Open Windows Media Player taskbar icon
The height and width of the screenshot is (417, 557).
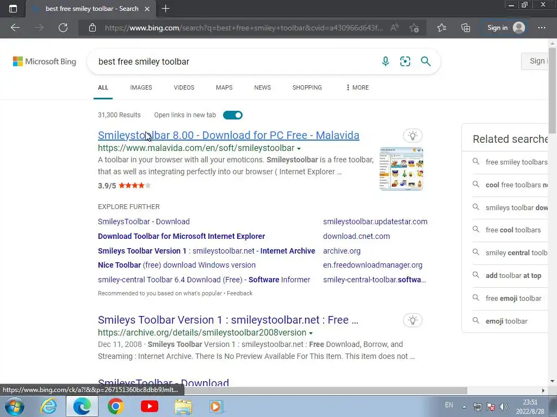216,406
